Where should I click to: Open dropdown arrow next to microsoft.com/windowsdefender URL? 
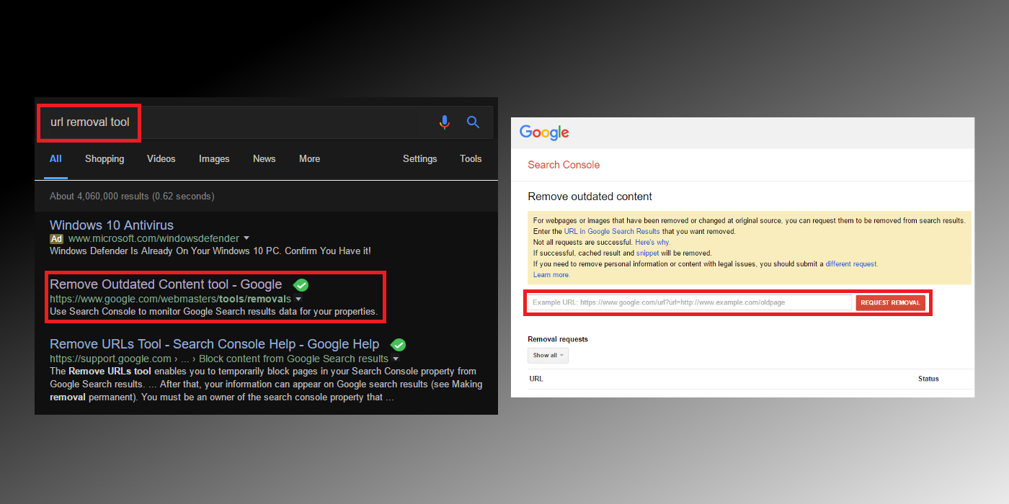coord(246,238)
